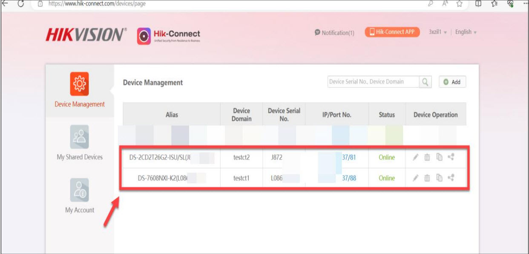Screen dimensions: 529x254
Task: Refresh the page in the browser
Action: pyautogui.click(x=20, y=4)
